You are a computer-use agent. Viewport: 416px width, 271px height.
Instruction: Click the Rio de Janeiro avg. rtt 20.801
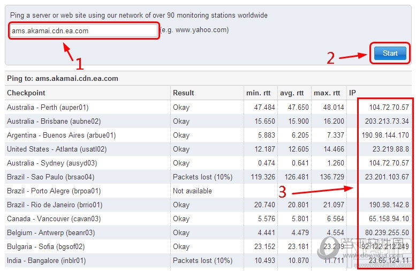click(298, 205)
